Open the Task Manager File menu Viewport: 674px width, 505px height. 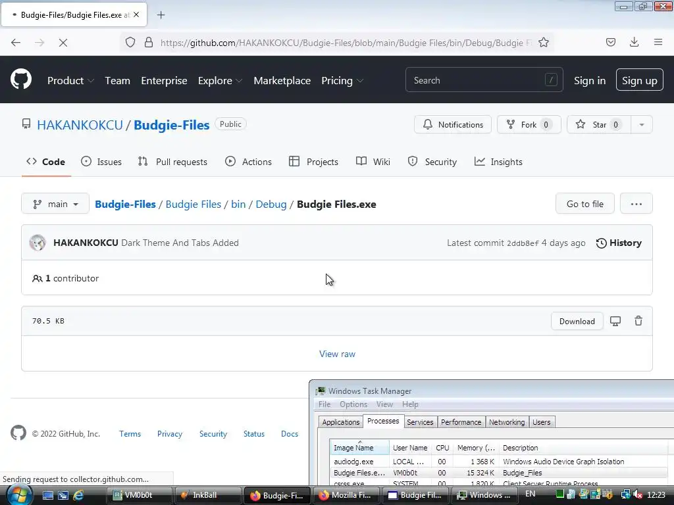click(x=324, y=404)
